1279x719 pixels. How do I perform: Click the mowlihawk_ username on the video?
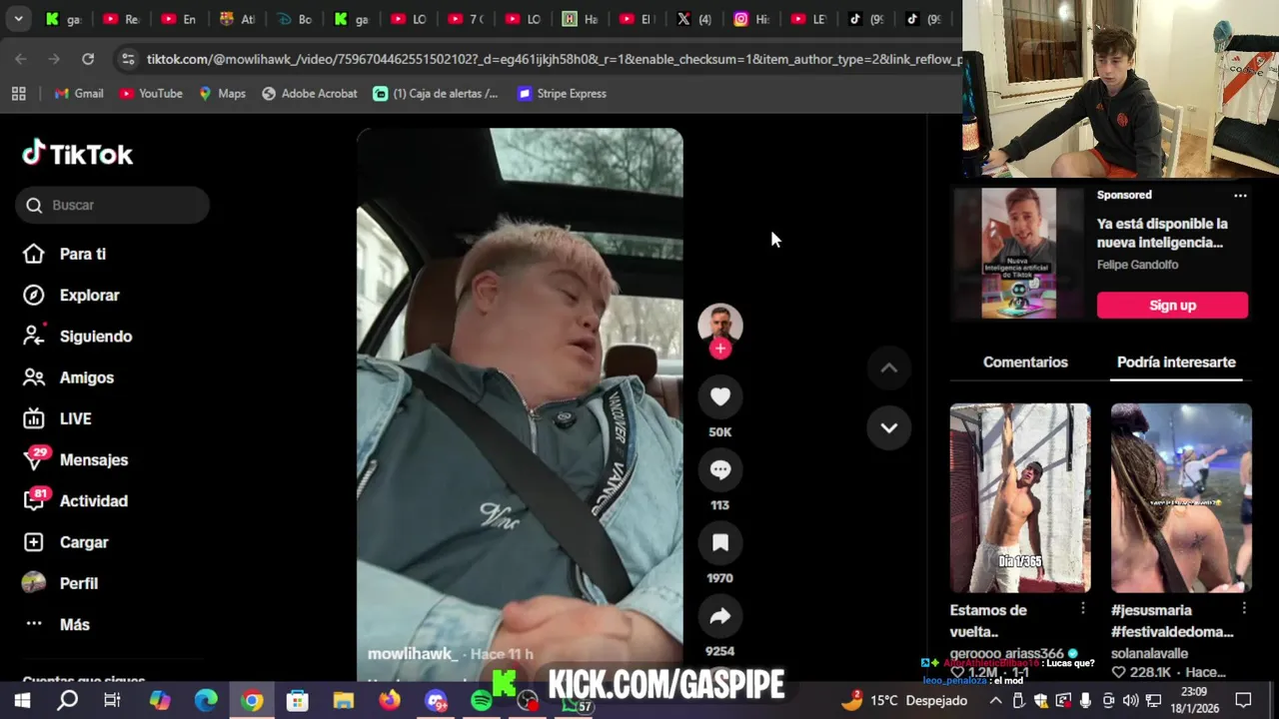click(x=413, y=653)
